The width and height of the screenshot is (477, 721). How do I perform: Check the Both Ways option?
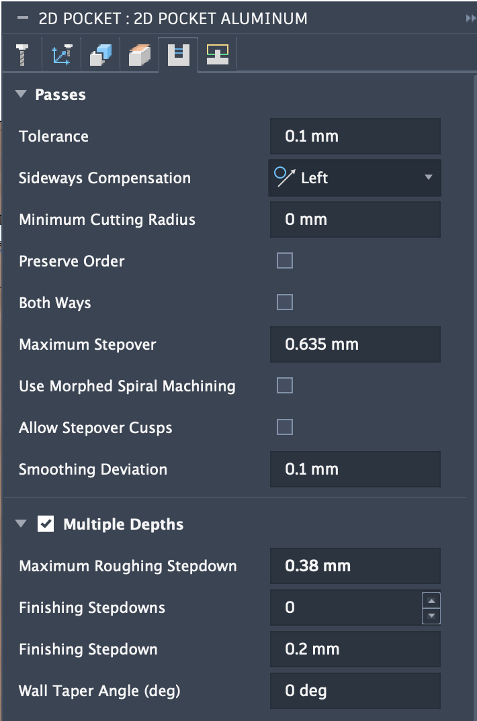click(x=285, y=303)
